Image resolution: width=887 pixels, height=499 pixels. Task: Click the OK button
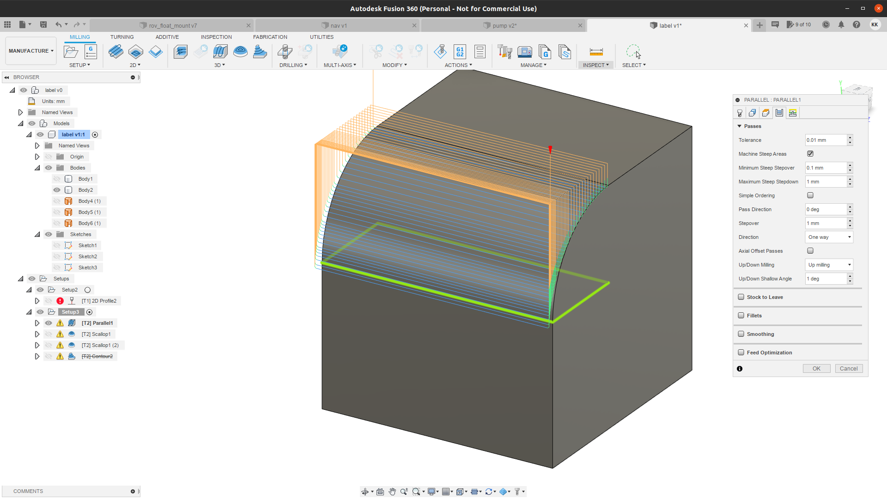point(816,369)
